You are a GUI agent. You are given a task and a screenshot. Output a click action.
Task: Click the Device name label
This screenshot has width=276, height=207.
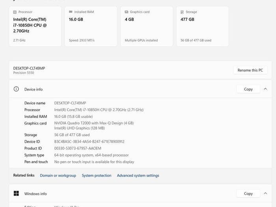click(x=35, y=103)
